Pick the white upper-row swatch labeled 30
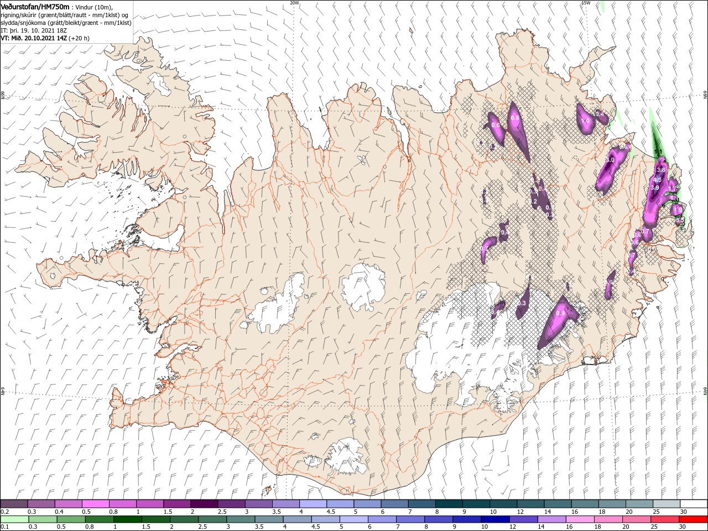This screenshot has width=708, height=531. pyautogui.click(x=694, y=504)
